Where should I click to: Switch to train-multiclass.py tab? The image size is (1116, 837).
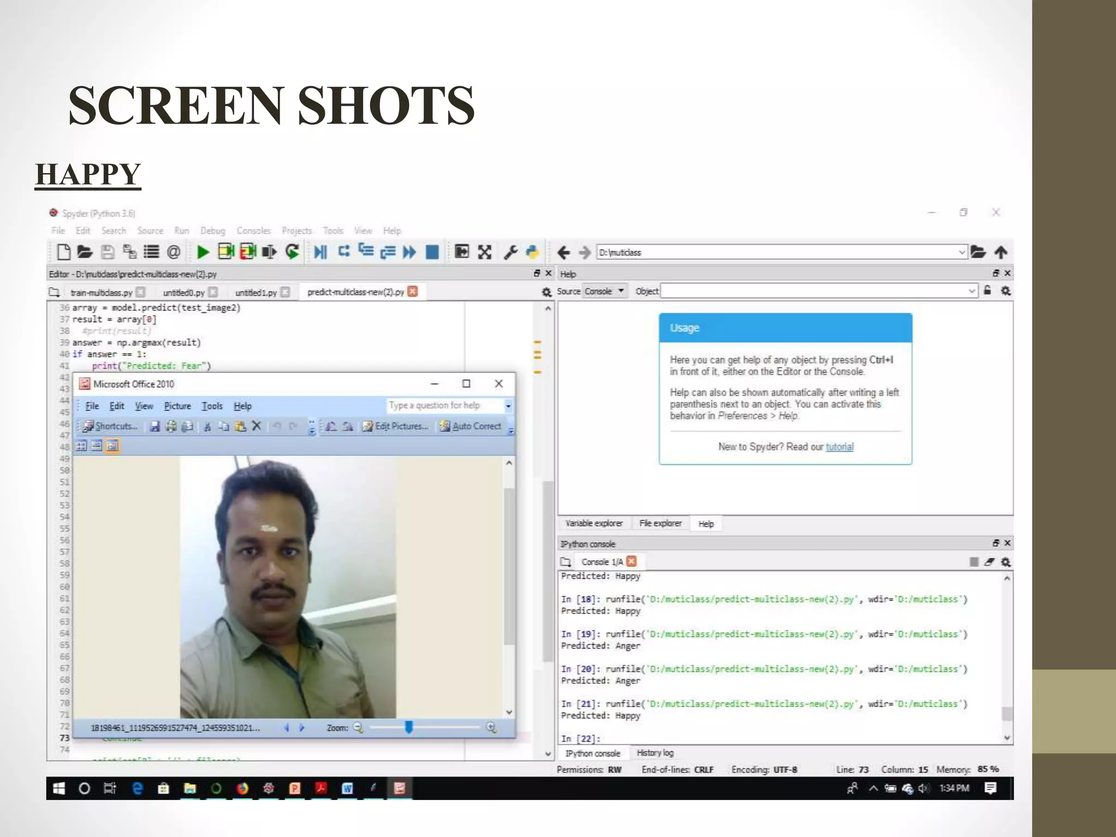coord(101,293)
